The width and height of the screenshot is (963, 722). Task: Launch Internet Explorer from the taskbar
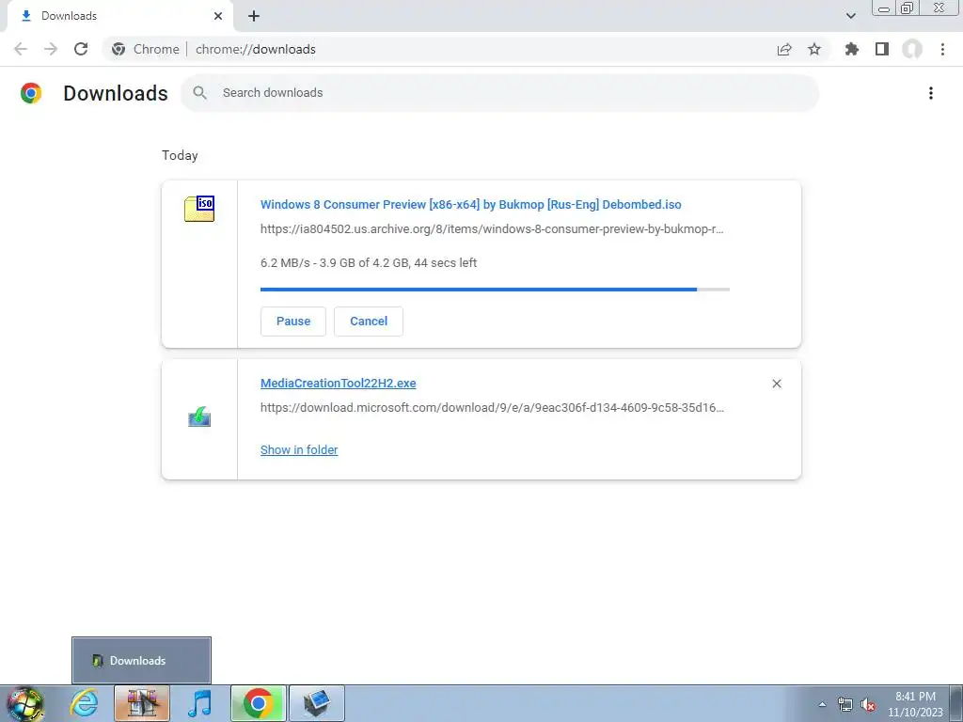point(84,703)
